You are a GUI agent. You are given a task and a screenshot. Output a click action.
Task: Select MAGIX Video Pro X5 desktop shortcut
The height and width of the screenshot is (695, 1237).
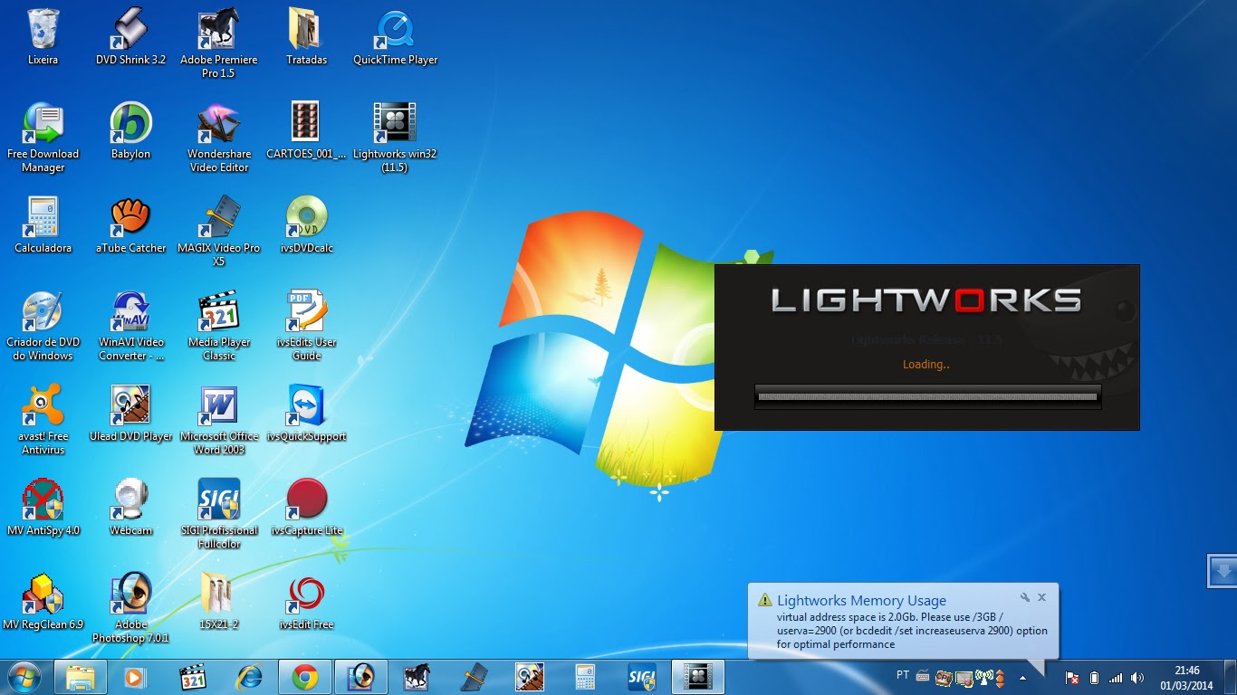coord(218,232)
